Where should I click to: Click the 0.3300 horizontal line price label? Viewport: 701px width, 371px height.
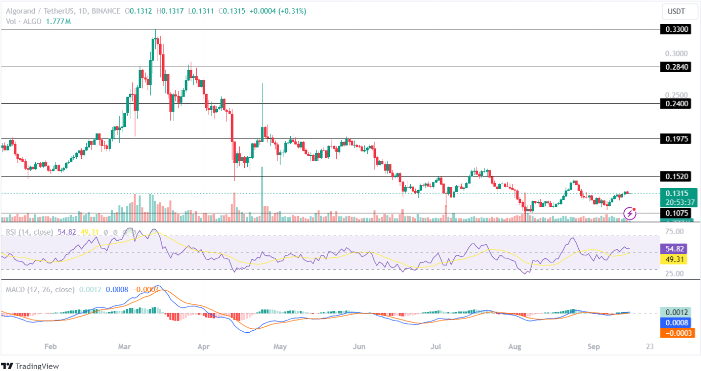[676, 29]
